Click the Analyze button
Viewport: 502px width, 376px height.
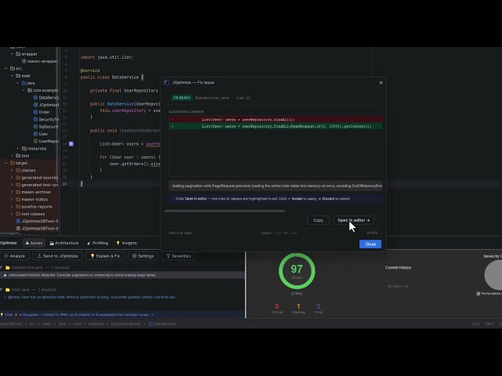pyautogui.click(x=15, y=256)
